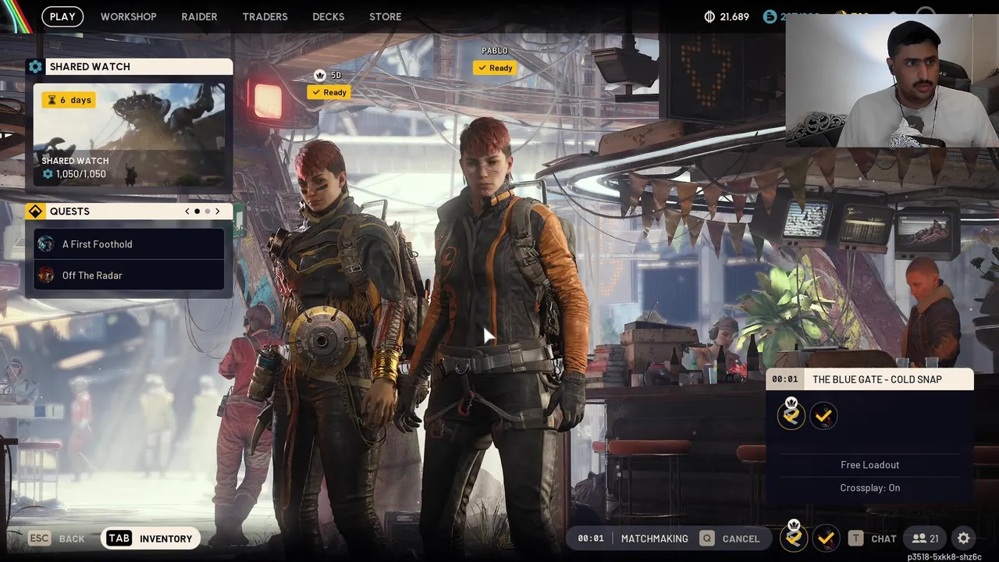Click the blue currency icon in top bar
The image size is (999, 562).
click(770, 16)
